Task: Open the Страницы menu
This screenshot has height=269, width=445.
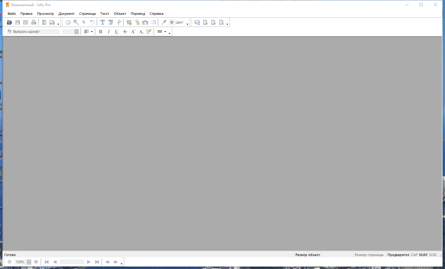Action: click(87, 14)
